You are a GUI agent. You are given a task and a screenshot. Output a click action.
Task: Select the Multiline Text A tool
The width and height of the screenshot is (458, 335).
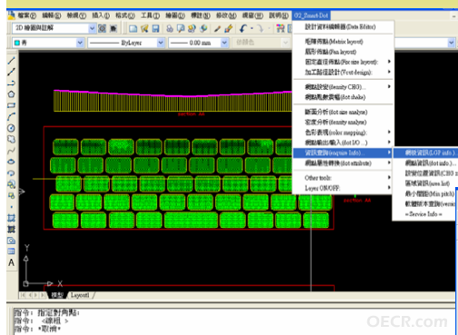coord(11,262)
